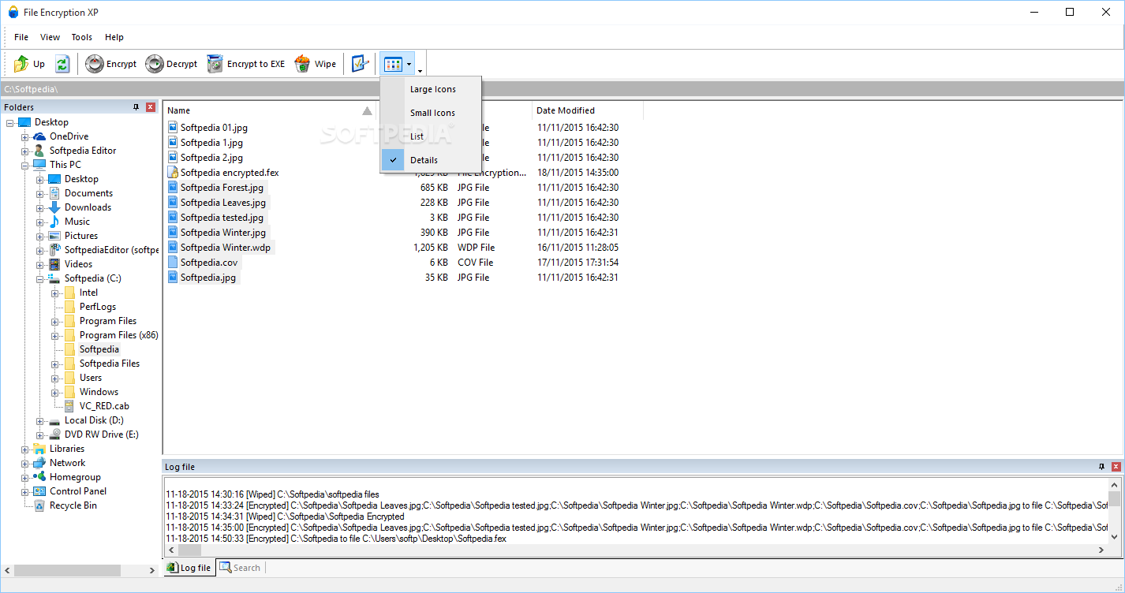Click the Videos icon in tree
The width and height of the screenshot is (1125, 593).
click(x=54, y=264)
